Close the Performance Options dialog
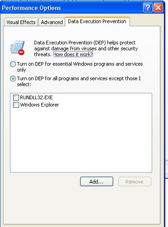The width and height of the screenshot is (168, 227). (x=158, y=7)
